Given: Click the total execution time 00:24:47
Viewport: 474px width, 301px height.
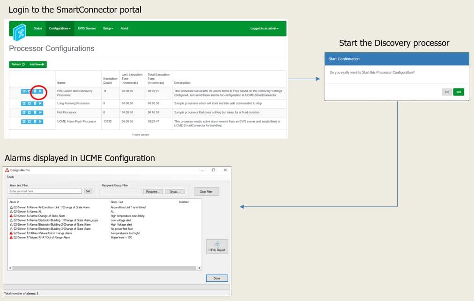Looking at the screenshot, I should click(154, 122).
